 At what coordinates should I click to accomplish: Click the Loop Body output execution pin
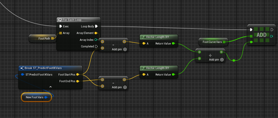[96, 26]
